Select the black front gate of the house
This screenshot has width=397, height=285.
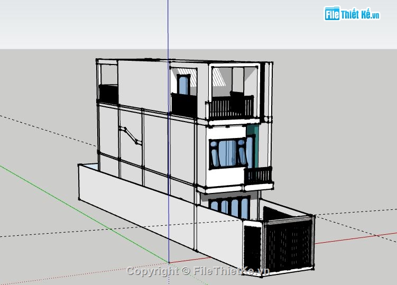tap(289, 245)
